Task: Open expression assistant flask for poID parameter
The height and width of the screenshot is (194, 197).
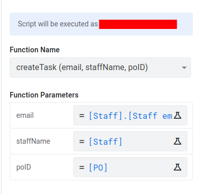Action: click(178, 167)
